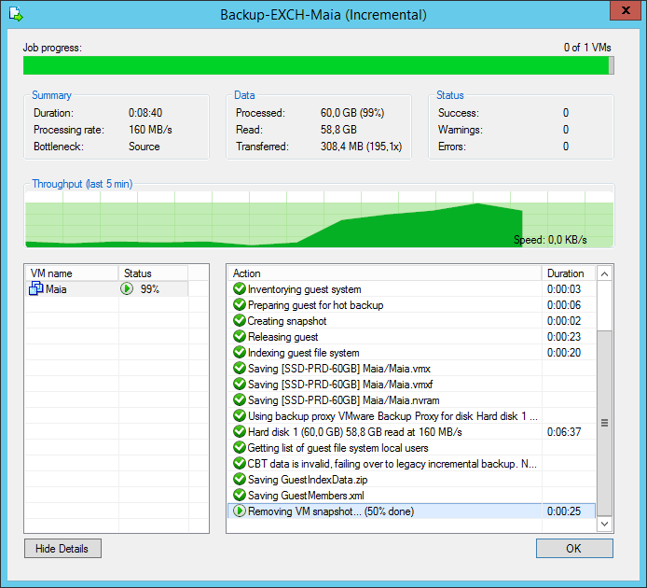
Task: Confirm with the OK button
Action: 574,549
